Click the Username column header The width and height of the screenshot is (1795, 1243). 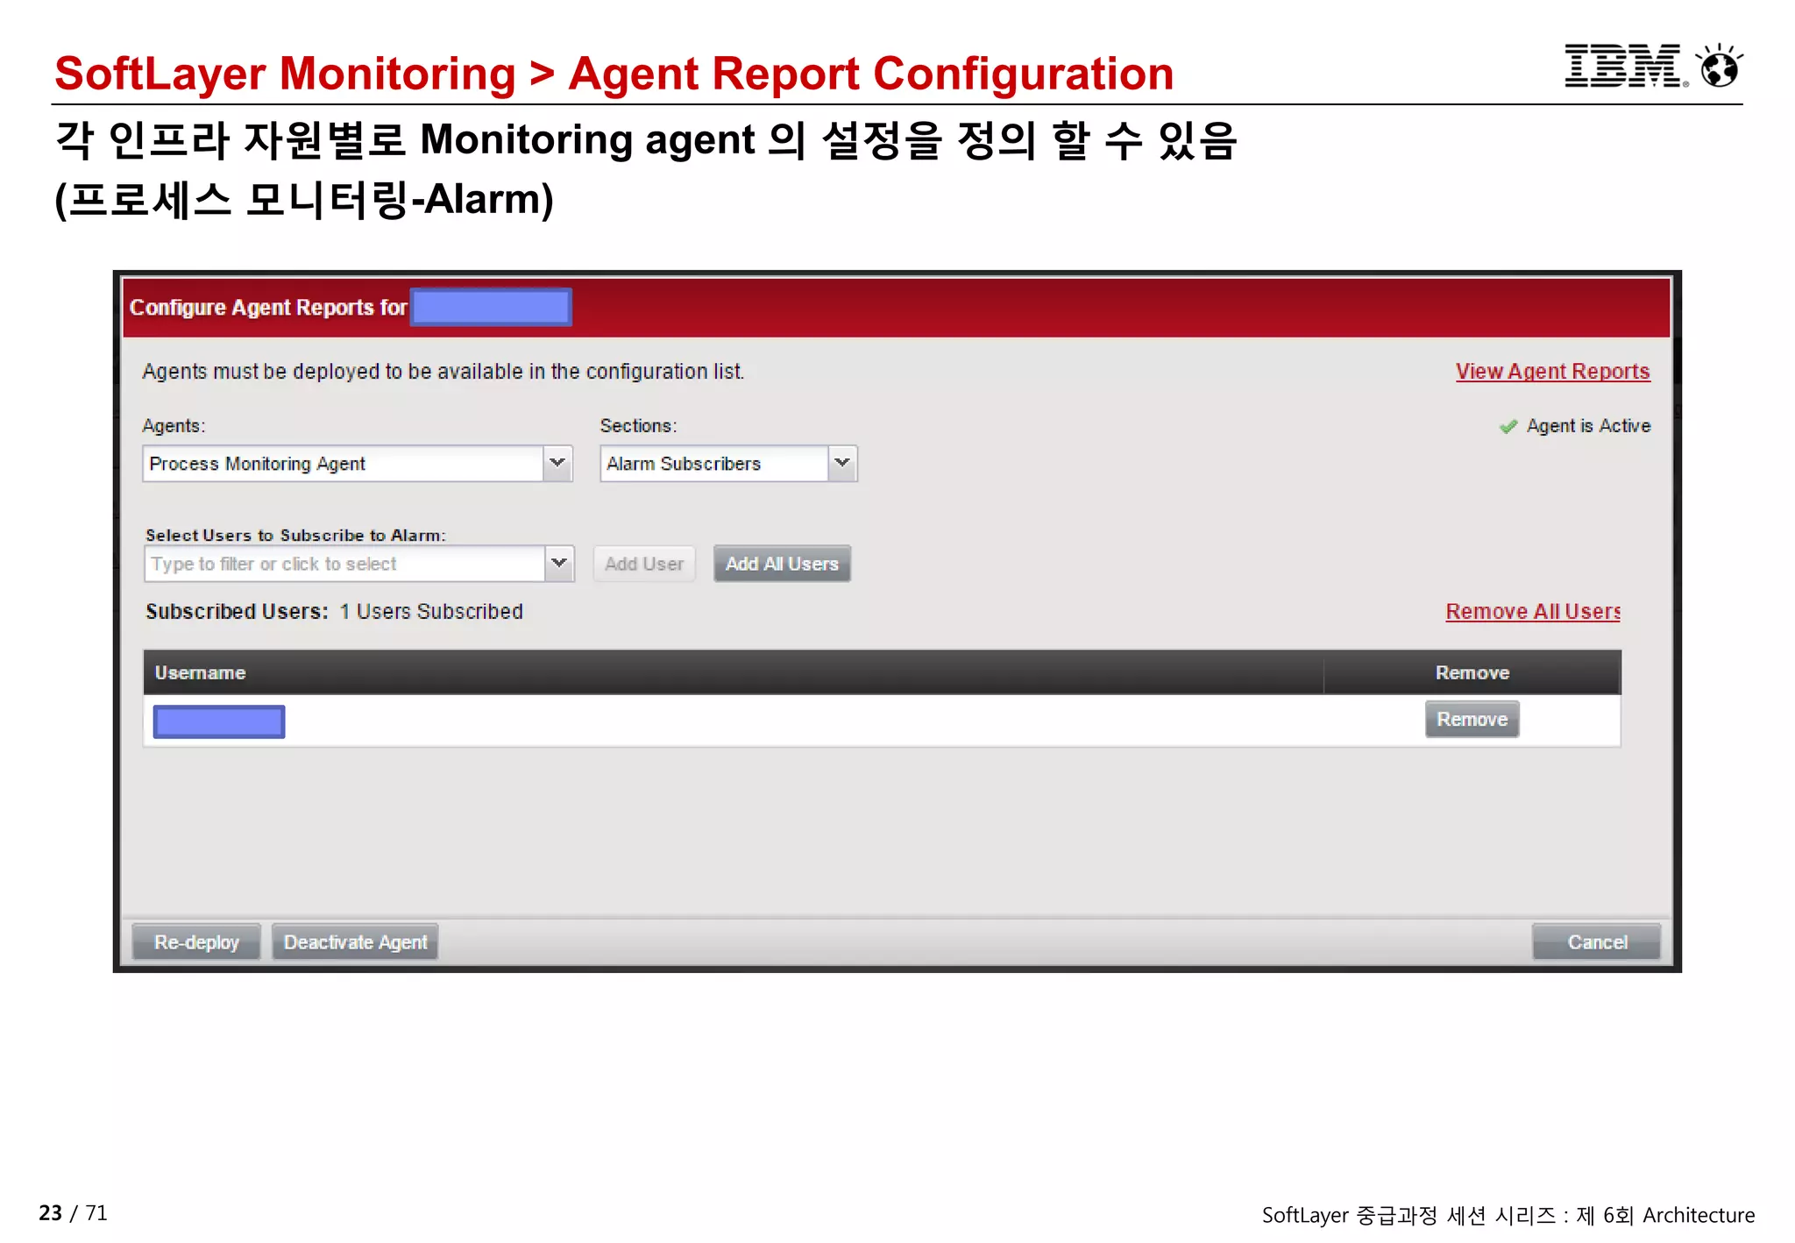click(733, 672)
